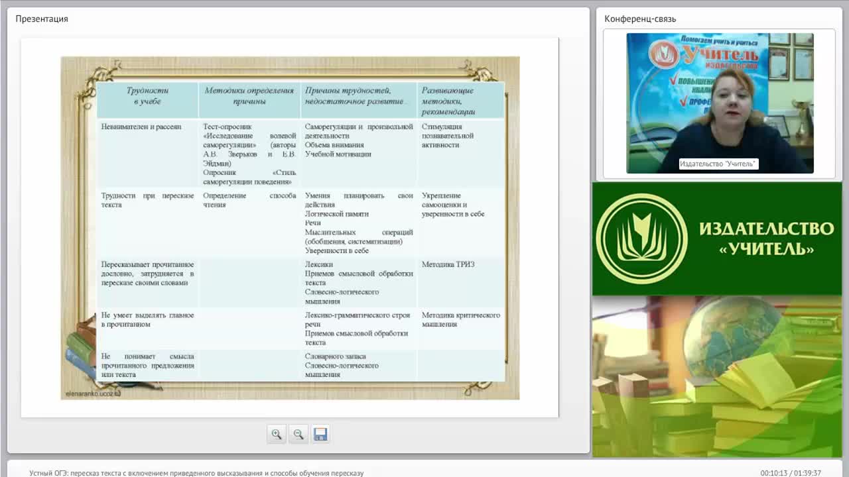Click the ИЗДАТЕЛЬСТВО «УЧИТЕЛЬ» banner text

pyautogui.click(x=766, y=239)
